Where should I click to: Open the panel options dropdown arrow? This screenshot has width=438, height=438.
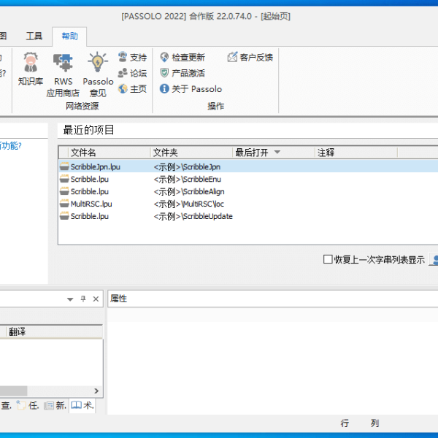(70, 299)
